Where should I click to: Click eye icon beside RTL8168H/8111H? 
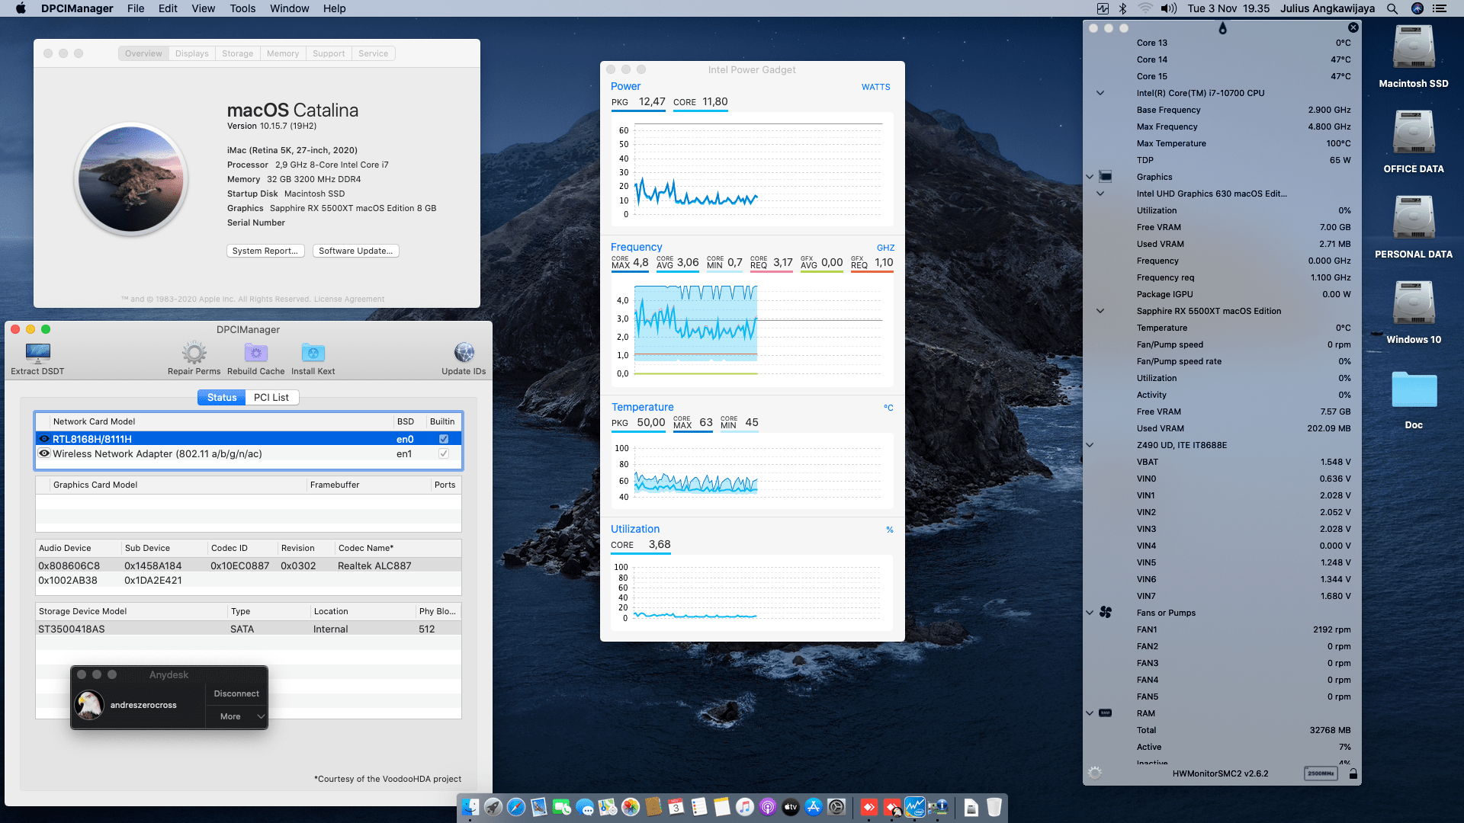point(44,439)
